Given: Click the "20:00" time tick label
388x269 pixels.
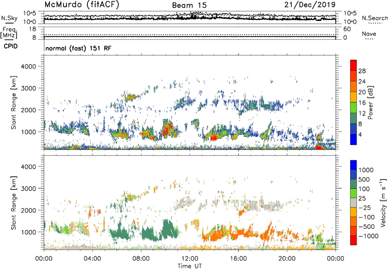Looking at the screenshot, I should [287, 259].
